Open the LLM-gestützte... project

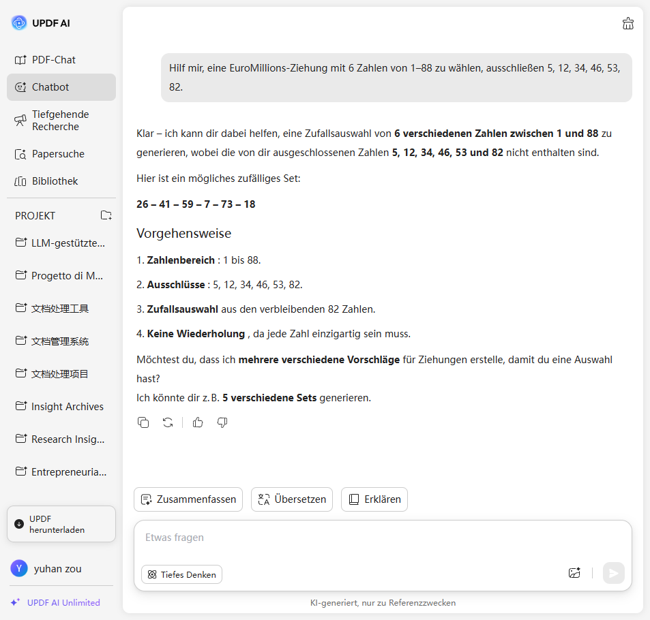tap(61, 243)
